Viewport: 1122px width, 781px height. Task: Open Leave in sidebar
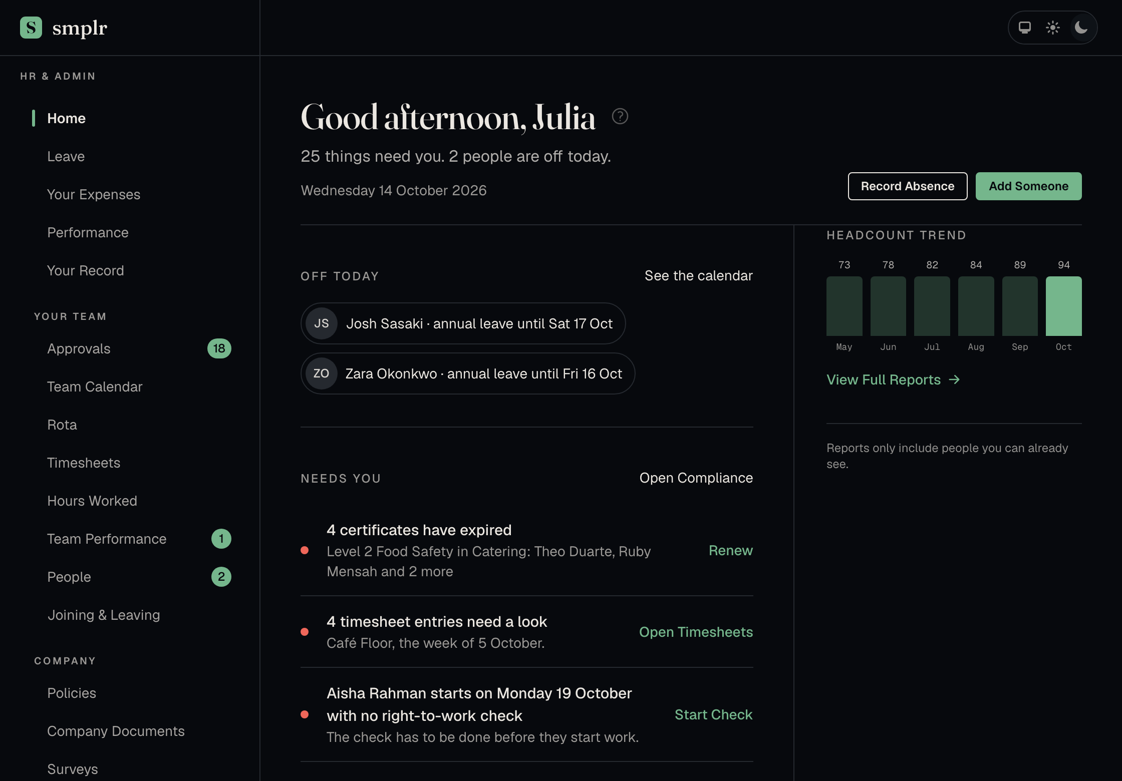(x=66, y=156)
